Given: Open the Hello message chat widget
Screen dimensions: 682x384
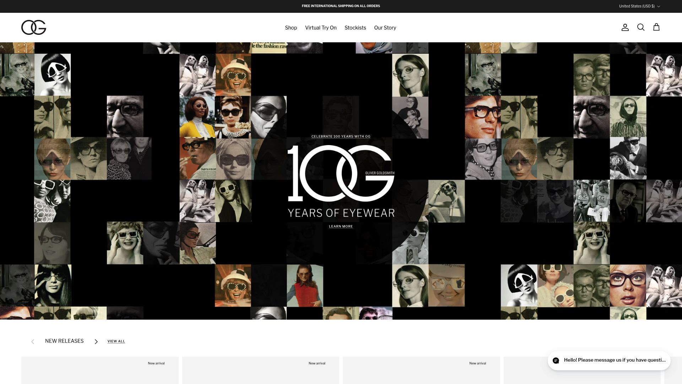Looking at the screenshot, I should point(609,360).
